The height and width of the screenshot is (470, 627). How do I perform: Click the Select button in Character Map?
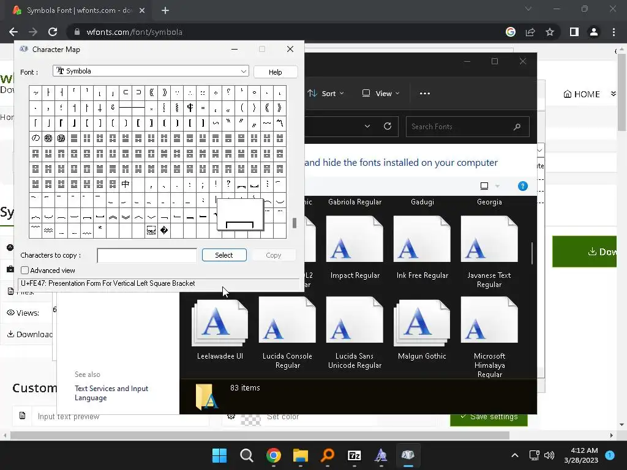click(224, 255)
